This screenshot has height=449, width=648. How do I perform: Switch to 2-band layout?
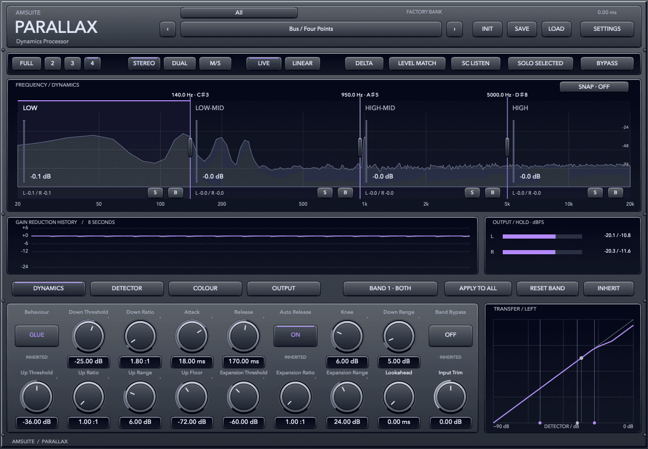(x=52, y=64)
